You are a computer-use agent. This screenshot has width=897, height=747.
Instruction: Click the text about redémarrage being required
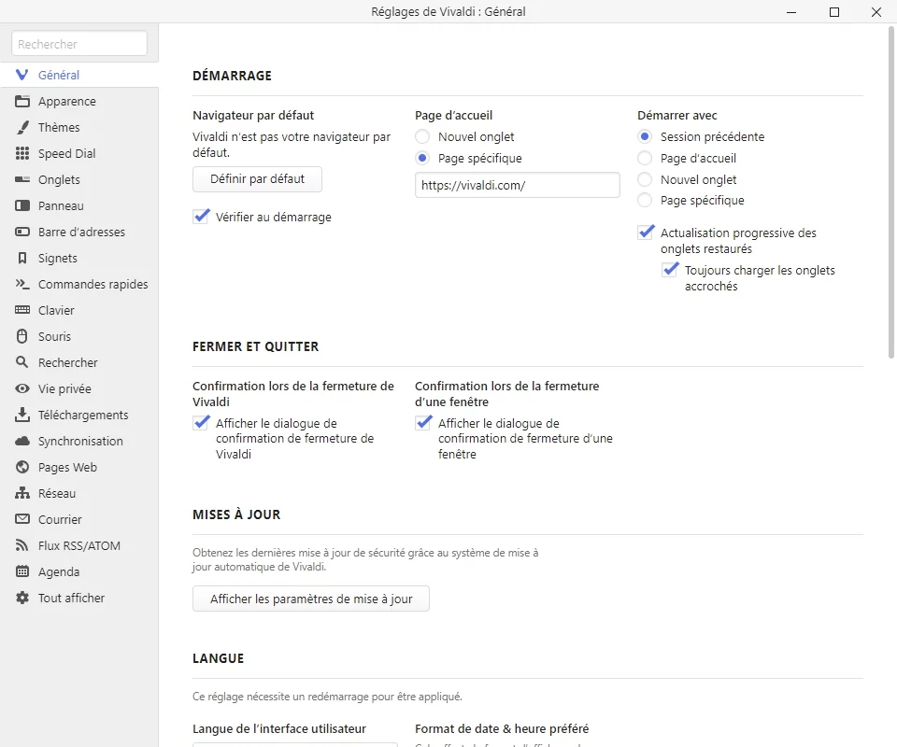(x=327, y=697)
